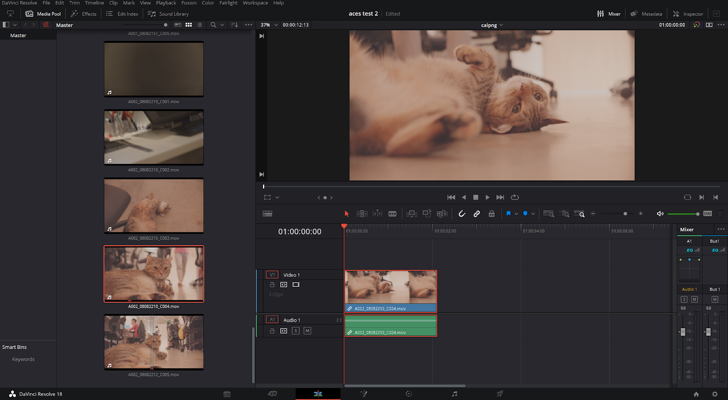This screenshot has height=400, width=728.
Task: Open the Workspace menu
Action: click(x=255, y=3)
